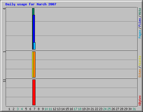
Task: Click day 5 on the x-axis
Action: click(x=26, y=109)
